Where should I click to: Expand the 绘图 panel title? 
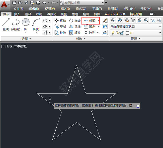(26, 38)
